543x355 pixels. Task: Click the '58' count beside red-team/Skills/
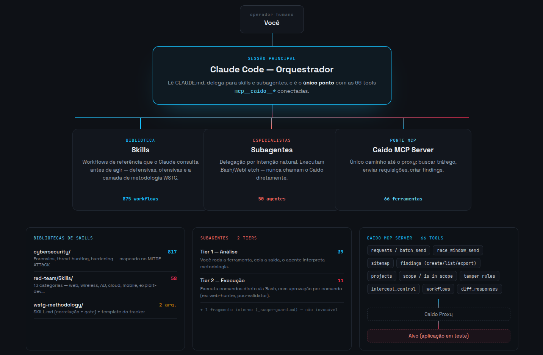pyautogui.click(x=174, y=278)
